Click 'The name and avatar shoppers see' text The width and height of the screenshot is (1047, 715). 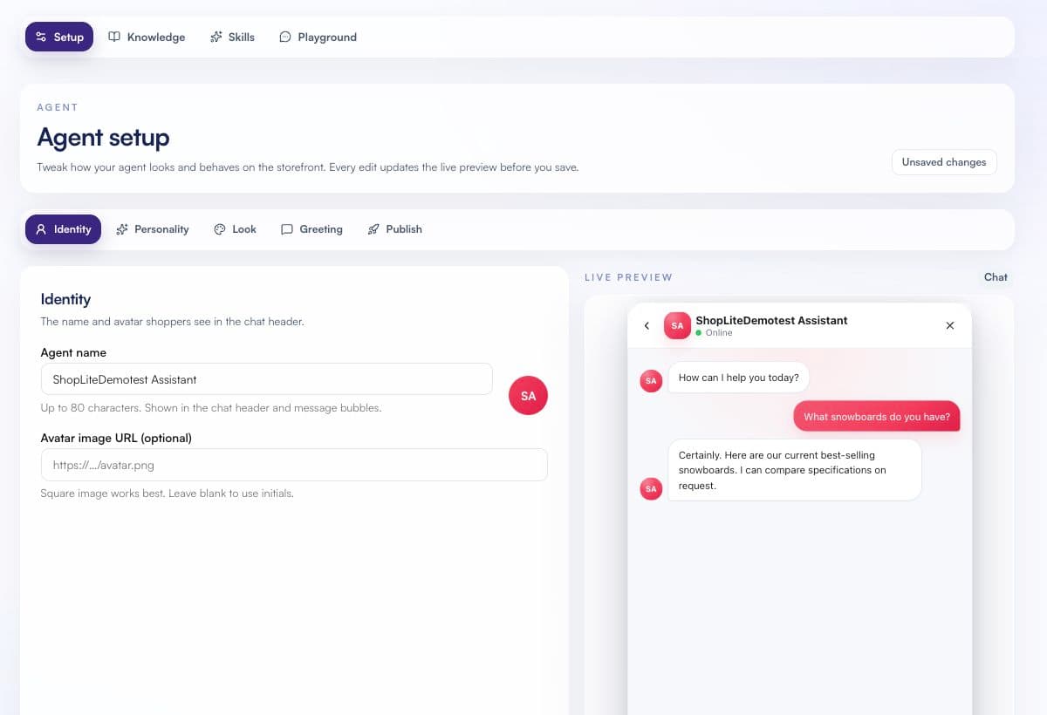(x=173, y=322)
